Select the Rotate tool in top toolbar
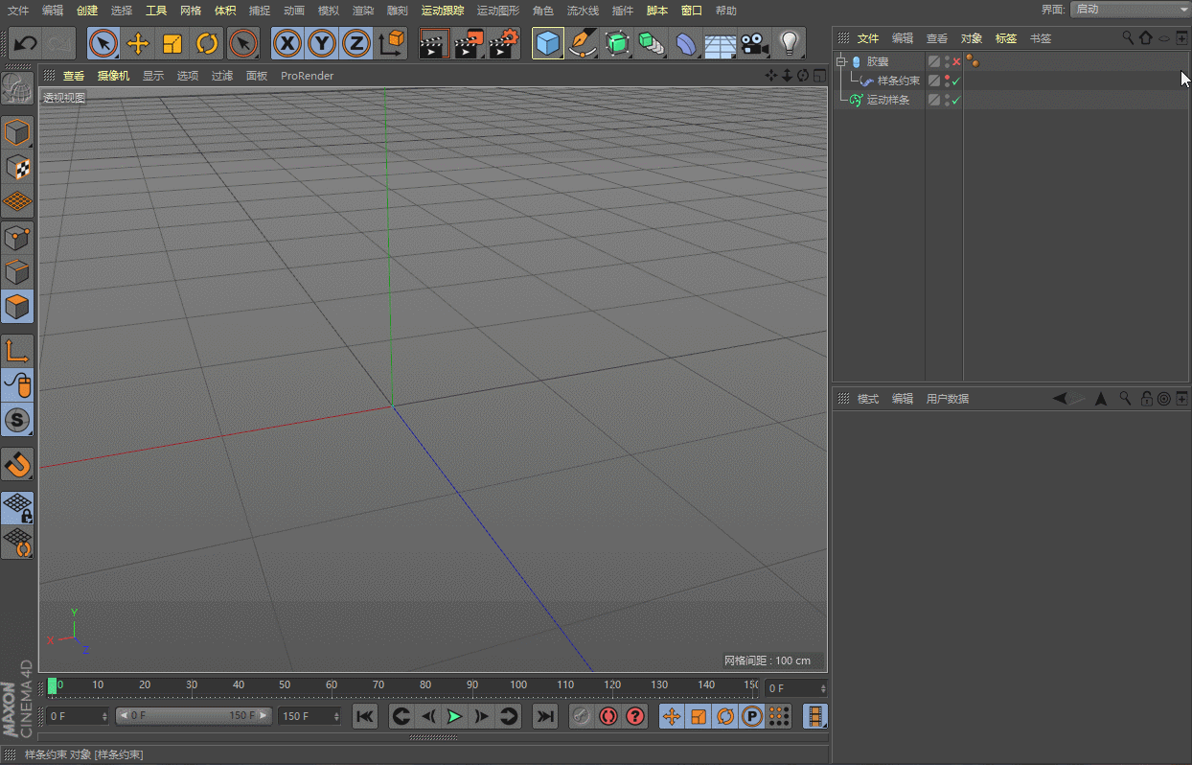Screen dimensions: 1192x765 pos(207,43)
